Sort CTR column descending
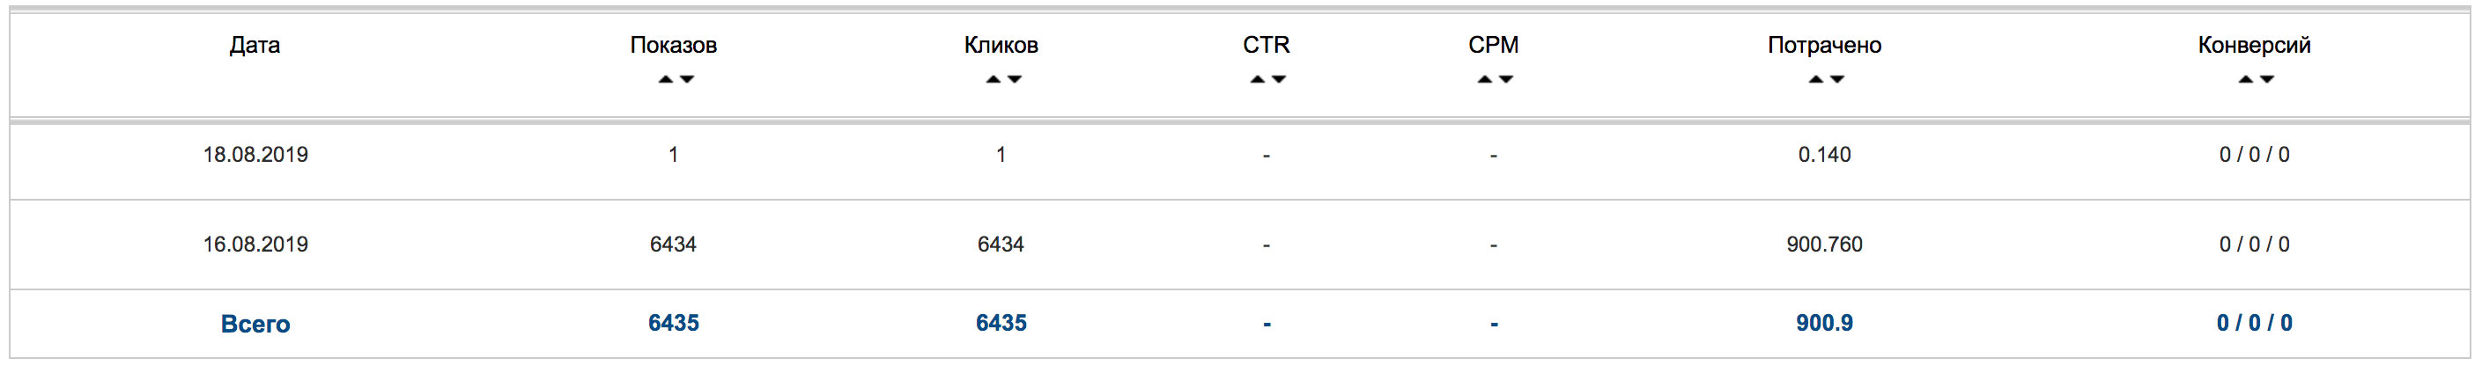Screen dimensions: 2482x373 pyautogui.click(x=1279, y=80)
